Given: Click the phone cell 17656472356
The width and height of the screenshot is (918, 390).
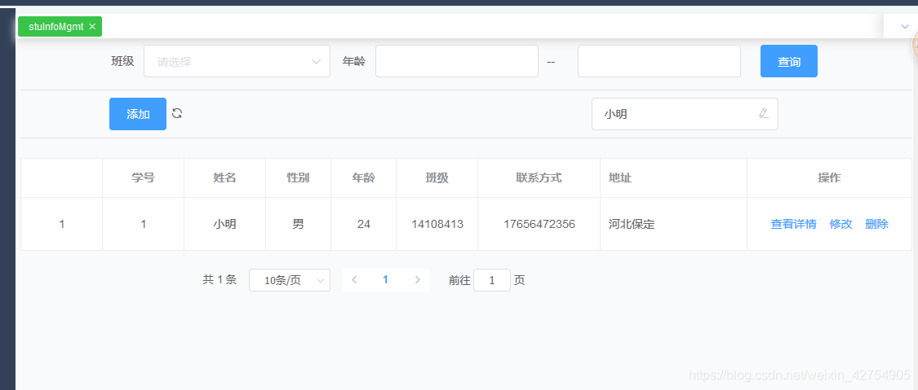Looking at the screenshot, I should (x=539, y=224).
